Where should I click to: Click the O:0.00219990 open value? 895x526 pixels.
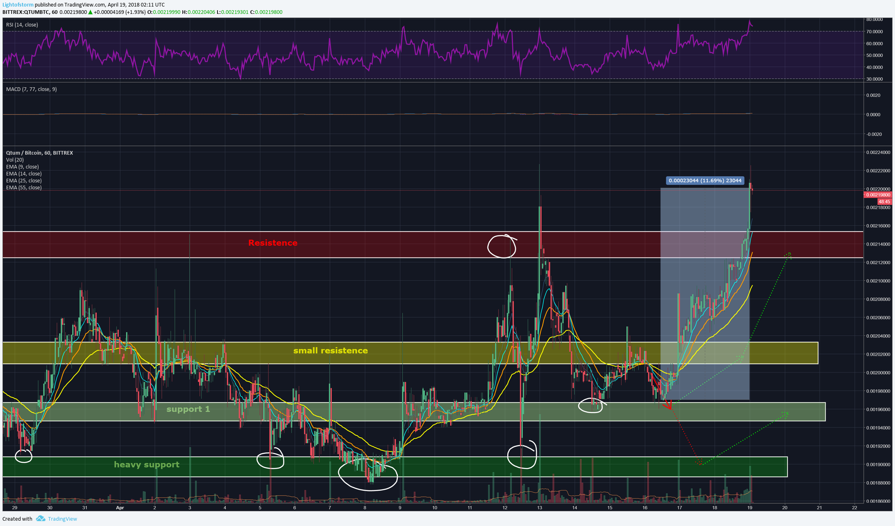(x=164, y=12)
